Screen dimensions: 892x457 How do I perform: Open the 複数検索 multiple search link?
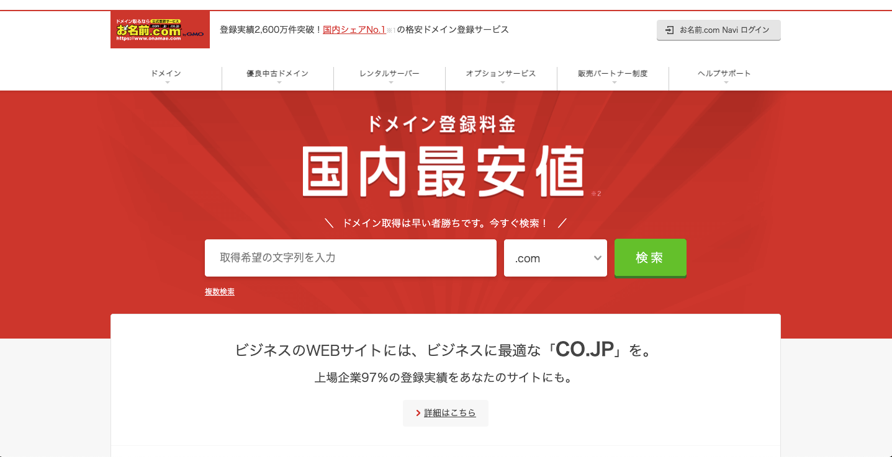(220, 291)
